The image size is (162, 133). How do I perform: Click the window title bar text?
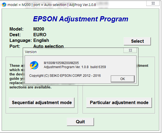point(52,5)
